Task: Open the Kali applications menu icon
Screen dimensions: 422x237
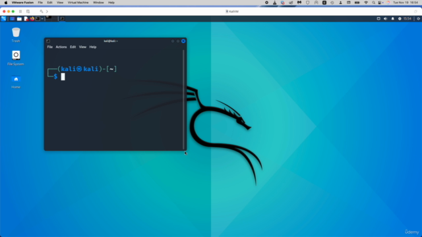Action: pyautogui.click(x=3, y=18)
